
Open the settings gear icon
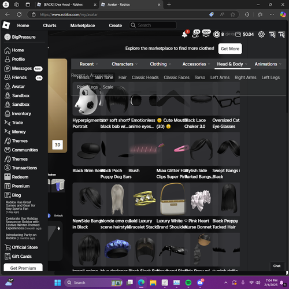[x=261, y=35]
